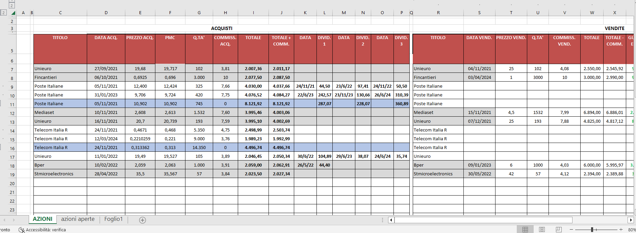Click the next sheet navigation arrow

coord(14,220)
